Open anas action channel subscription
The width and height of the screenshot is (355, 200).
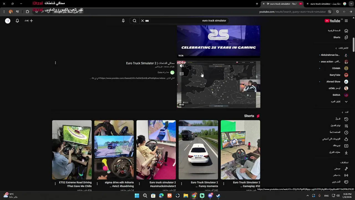334,62
